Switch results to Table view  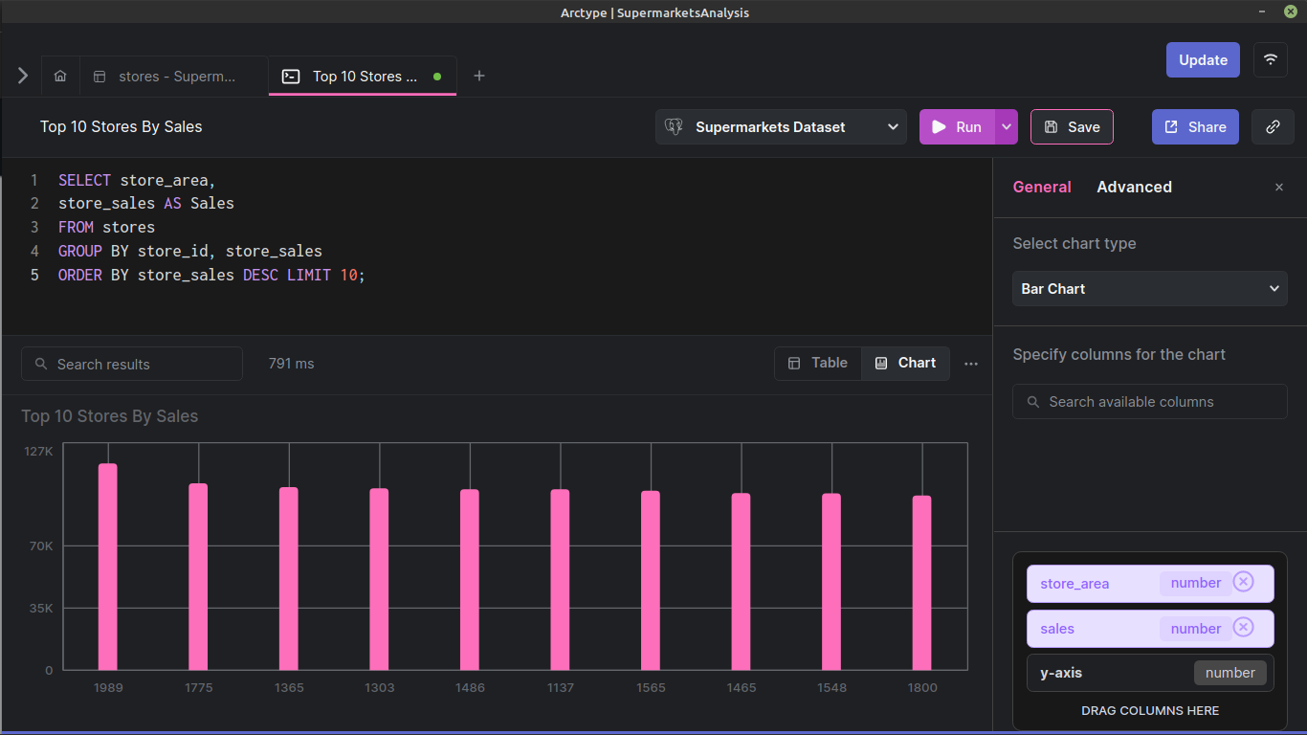pos(818,363)
